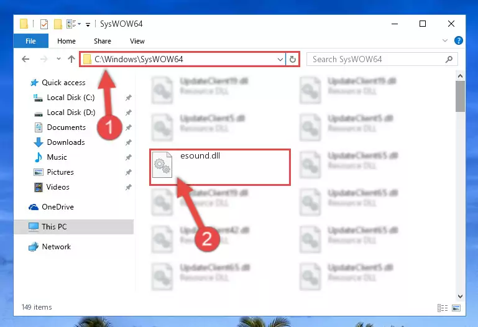Click the pin icon next to Downloads
478x327 pixels.
129,142
